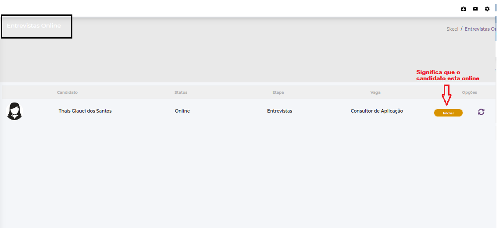This screenshot has width=503, height=244.
Task: Click the Status column header
Action: coord(181,92)
